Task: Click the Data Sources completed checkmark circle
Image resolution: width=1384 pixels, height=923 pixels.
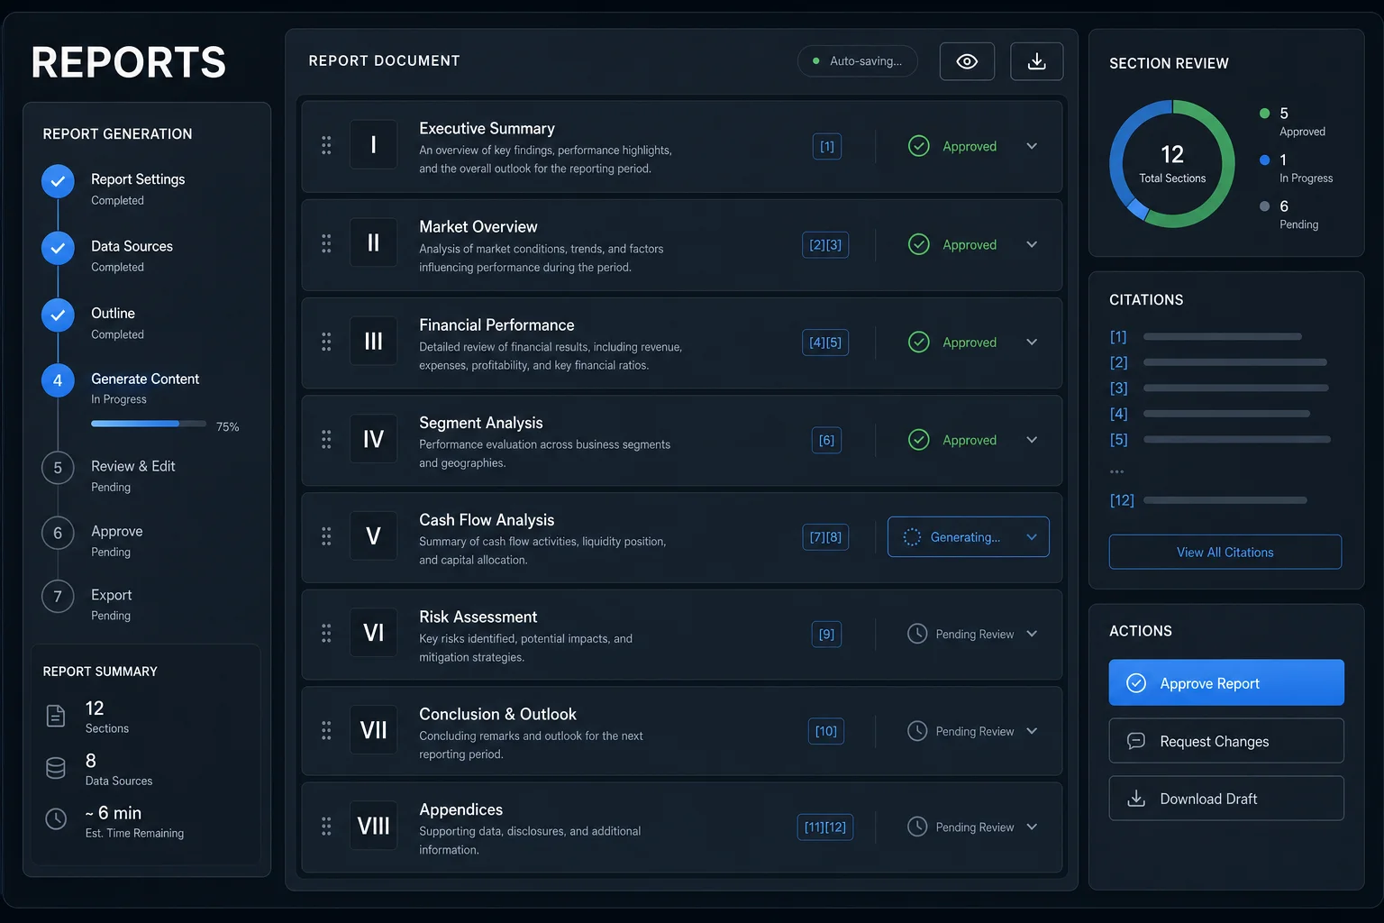Action: (58, 248)
